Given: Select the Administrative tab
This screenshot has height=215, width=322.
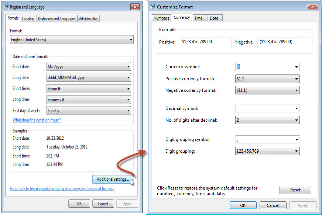Looking at the screenshot, I should pos(88,19).
